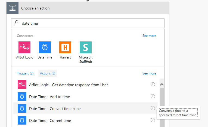Click the clock icon beside Add to time

click(x=22, y=96)
